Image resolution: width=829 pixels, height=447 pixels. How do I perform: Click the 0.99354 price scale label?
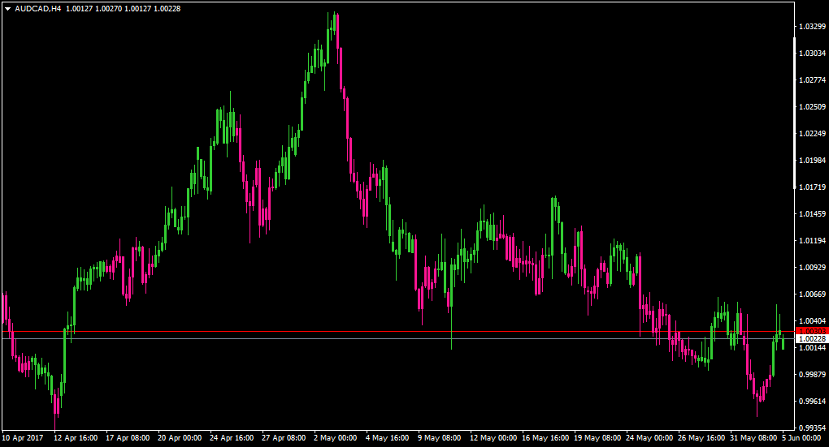tap(812, 428)
